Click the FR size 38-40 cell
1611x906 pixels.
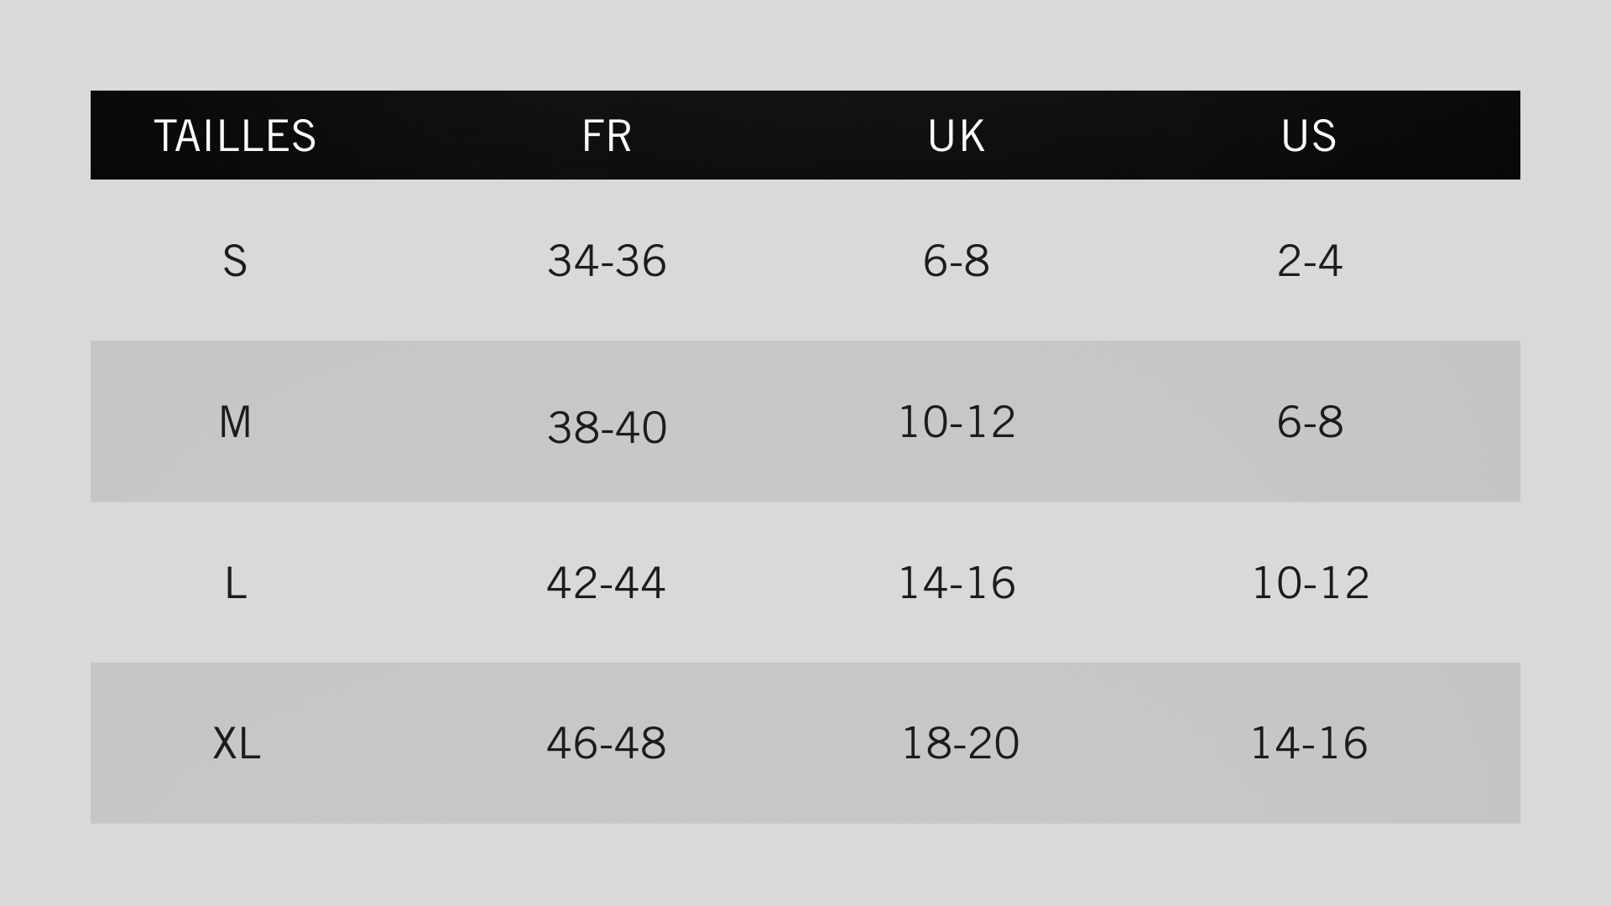click(x=607, y=427)
